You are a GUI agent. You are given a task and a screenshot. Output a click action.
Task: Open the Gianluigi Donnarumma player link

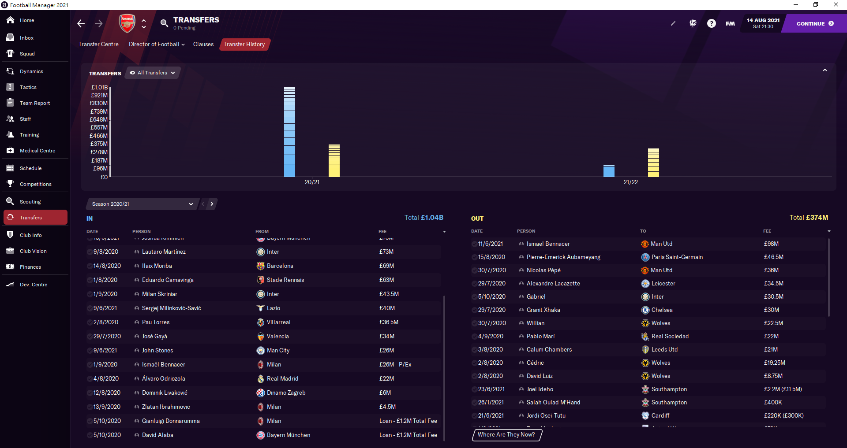(x=171, y=421)
